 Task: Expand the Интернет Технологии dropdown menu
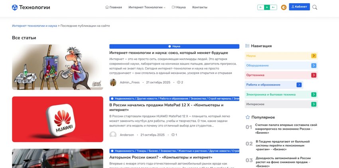[147, 7]
